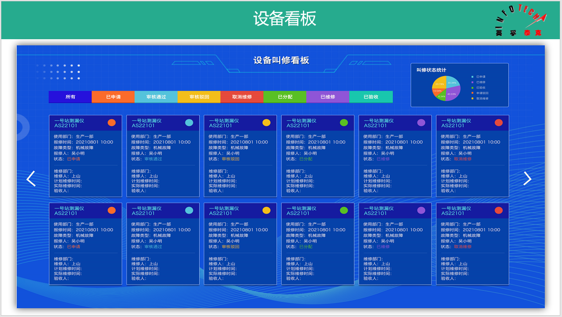Open the yellow 审核驳回 filter tab

point(199,97)
